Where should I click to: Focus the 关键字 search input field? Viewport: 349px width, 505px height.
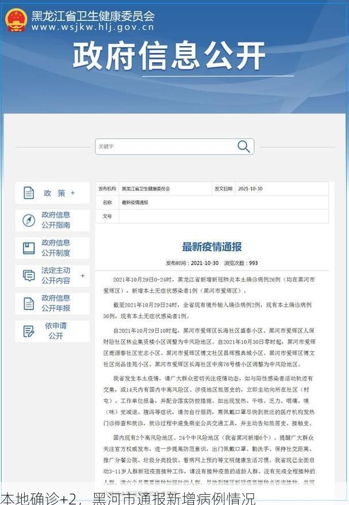coord(174,147)
